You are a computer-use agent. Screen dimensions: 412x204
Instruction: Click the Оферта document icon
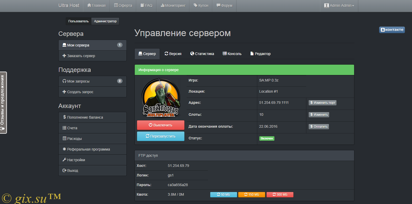(x=116, y=5)
